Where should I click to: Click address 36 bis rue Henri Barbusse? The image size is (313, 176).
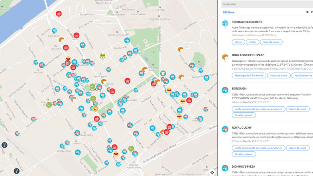coord(254,35)
